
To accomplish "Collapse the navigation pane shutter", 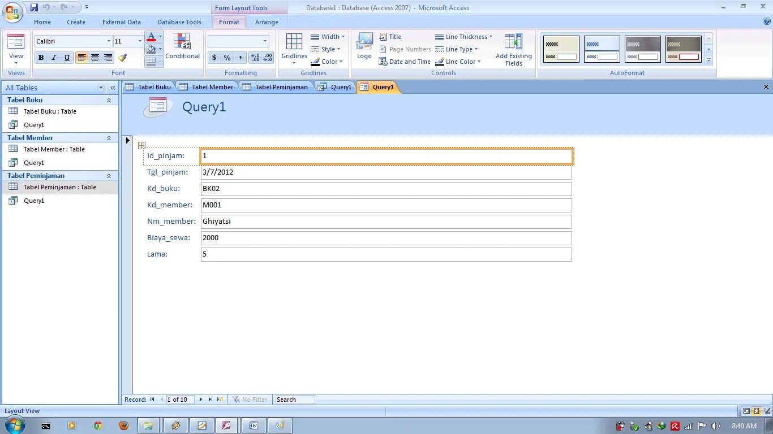I will [x=113, y=88].
